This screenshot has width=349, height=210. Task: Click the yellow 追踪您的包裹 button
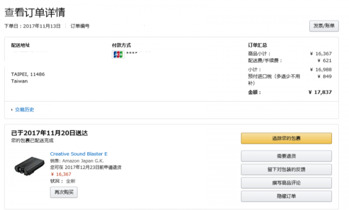click(286, 139)
